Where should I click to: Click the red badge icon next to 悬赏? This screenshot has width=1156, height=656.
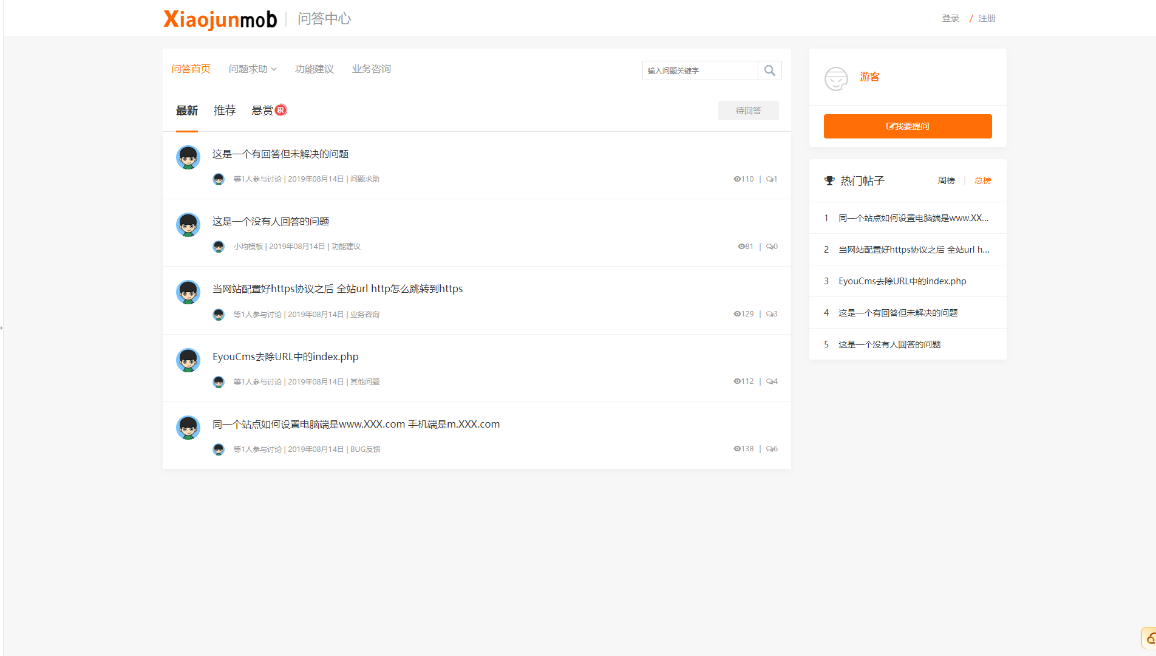[280, 110]
